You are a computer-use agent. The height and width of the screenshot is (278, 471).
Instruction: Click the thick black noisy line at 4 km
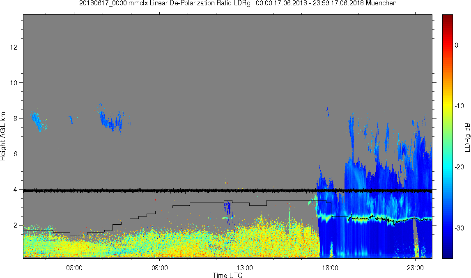[x=227, y=191]
